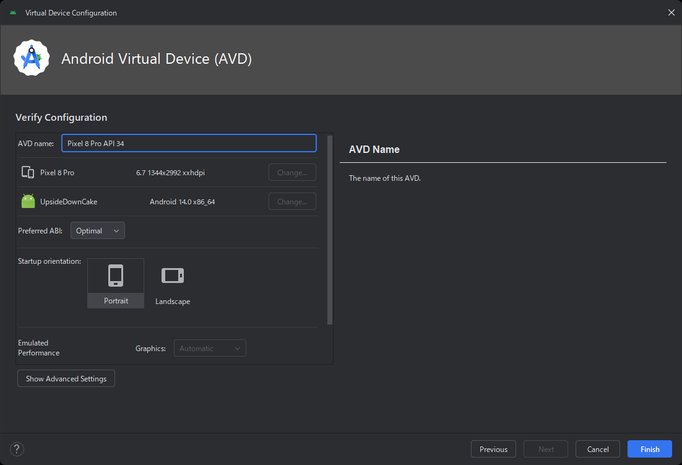
Task: Click the help question mark icon
Action: [x=16, y=449]
